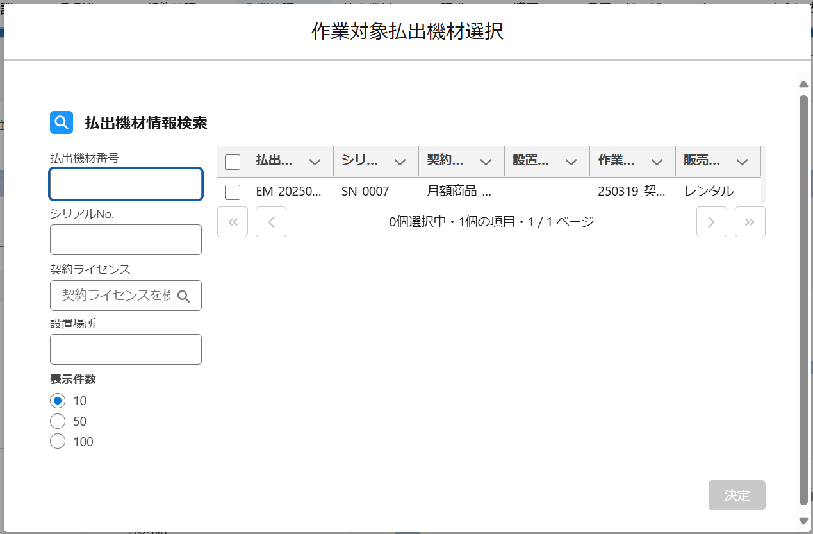The width and height of the screenshot is (813, 534).
Task: Go to the first page of results
Action: 233,222
